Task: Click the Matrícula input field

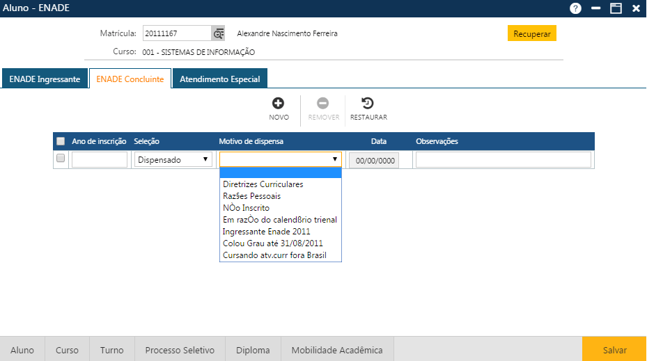Action: pyautogui.click(x=177, y=33)
